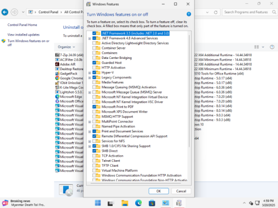Uncheck .NET Framework 3.5 checkbox
Screen dimensions: 278x208
pyautogui.click(x=95, y=33)
